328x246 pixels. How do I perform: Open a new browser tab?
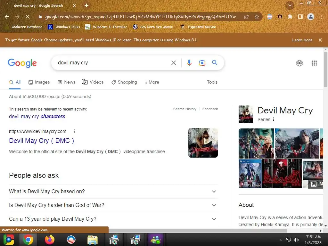86,6
